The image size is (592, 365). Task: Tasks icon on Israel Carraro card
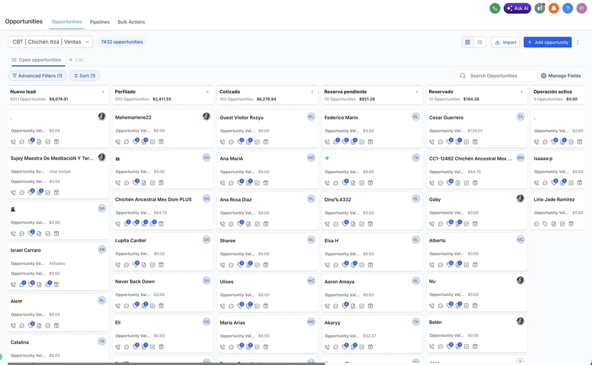[x=48, y=285]
